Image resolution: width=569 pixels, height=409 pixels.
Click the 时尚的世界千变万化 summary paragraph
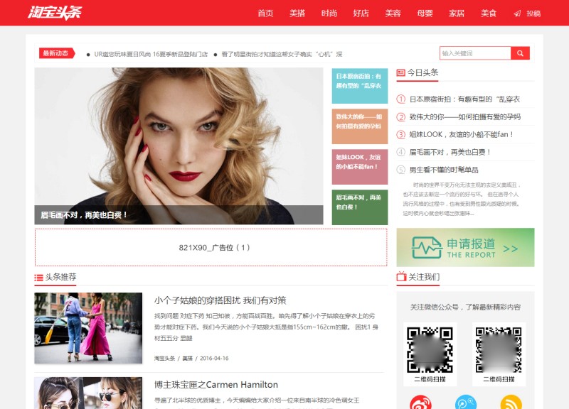point(462,199)
